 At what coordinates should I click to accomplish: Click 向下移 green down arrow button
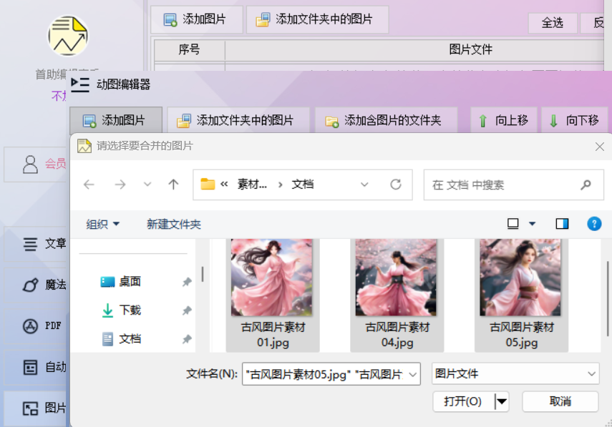(x=575, y=120)
